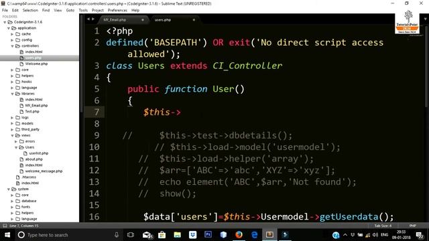429x241 pixels.
Task: Collapse the Users folder under views
Action: 16,147
